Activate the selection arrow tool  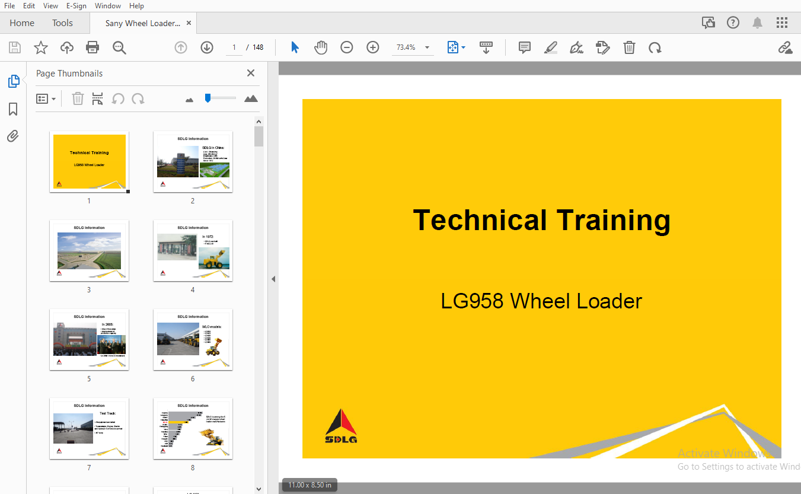(295, 47)
